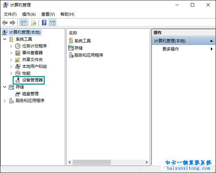Click Storage icon in center list
This screenshot has height=173, width=216.
point(71,48)
